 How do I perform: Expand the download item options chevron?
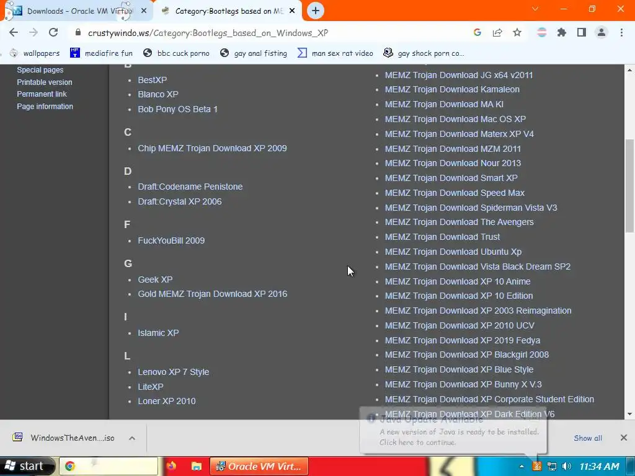[131, 438]
